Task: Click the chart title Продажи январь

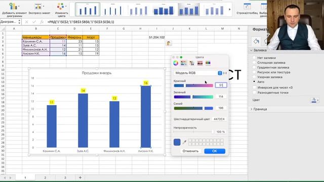Action: [x=97, y=73]
